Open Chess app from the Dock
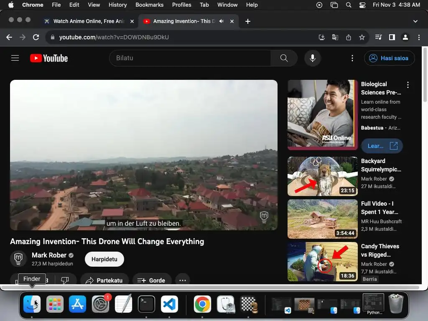This screenshot has width=428, height=321. 249,304
